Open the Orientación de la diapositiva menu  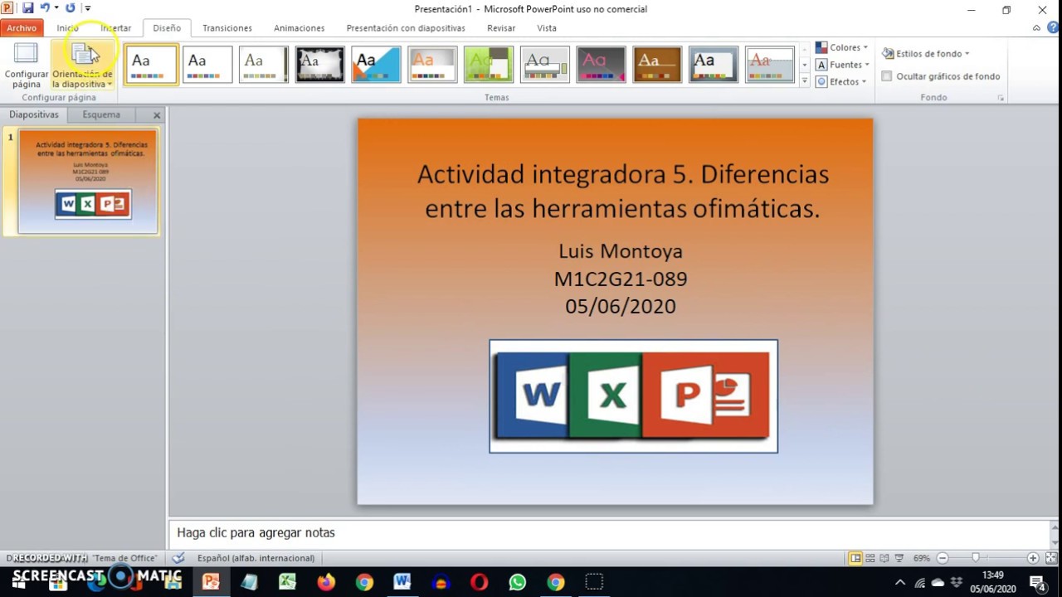(x=82, y=66)
